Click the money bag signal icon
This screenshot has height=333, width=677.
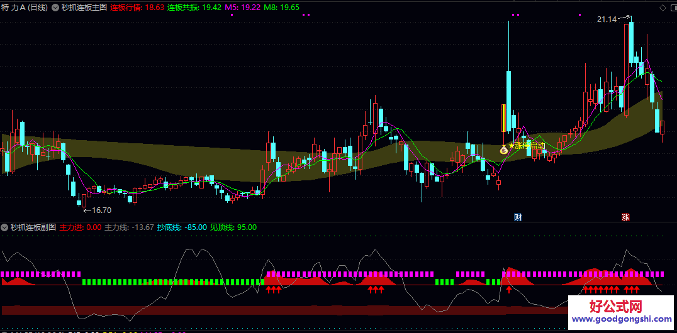coord(503,150)
